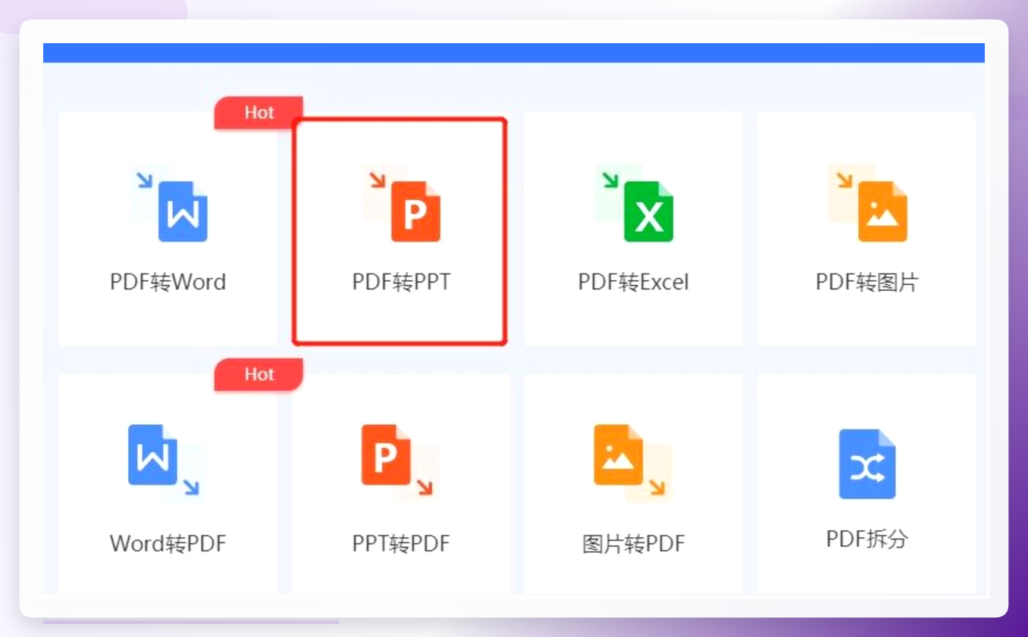Choose the "PDF拆分" label
The height and width of the screenshot is (637, 1028).
(x=867, y=539)
